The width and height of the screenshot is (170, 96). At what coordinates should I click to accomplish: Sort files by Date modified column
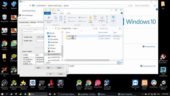point(103,33)
